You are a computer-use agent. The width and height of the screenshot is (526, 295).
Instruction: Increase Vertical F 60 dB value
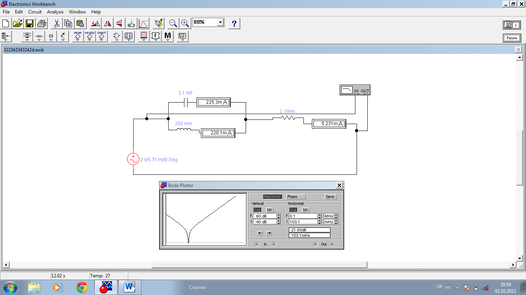coord(278,215)
